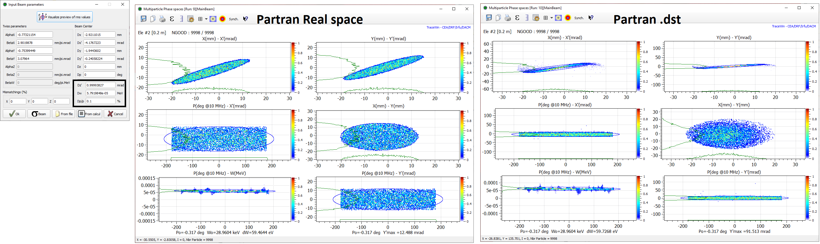Edit the Dw field in MeV

point(101,93)
